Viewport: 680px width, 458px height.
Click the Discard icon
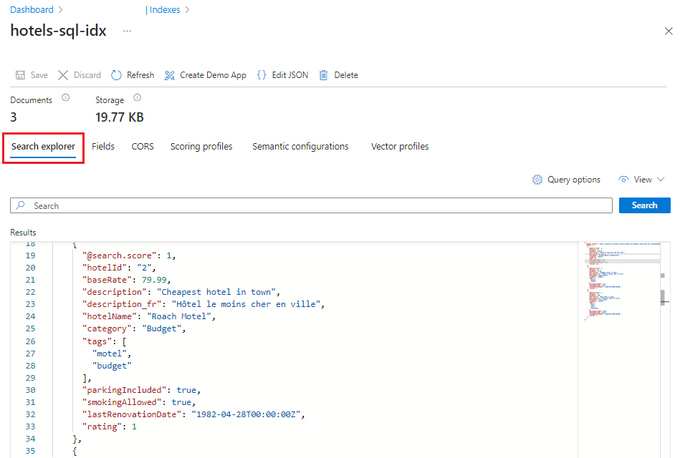tap(64, 74)
